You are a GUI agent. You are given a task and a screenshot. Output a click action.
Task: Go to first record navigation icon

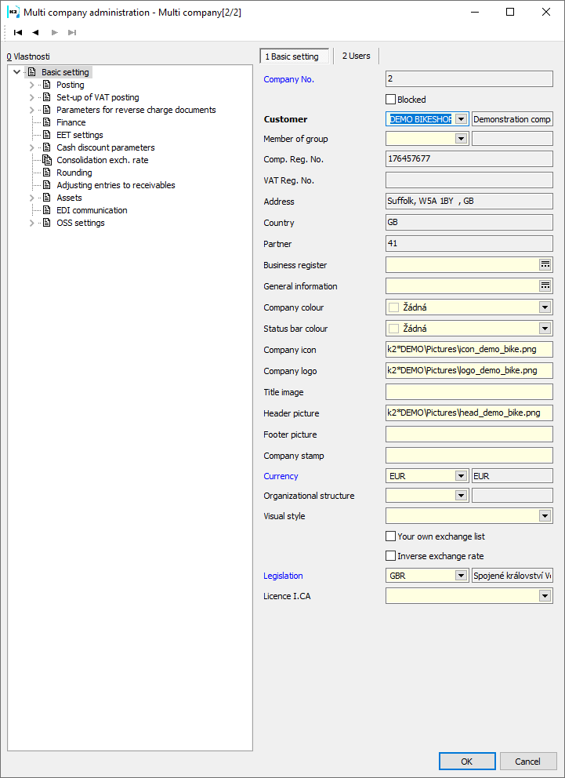click(18, 33)
